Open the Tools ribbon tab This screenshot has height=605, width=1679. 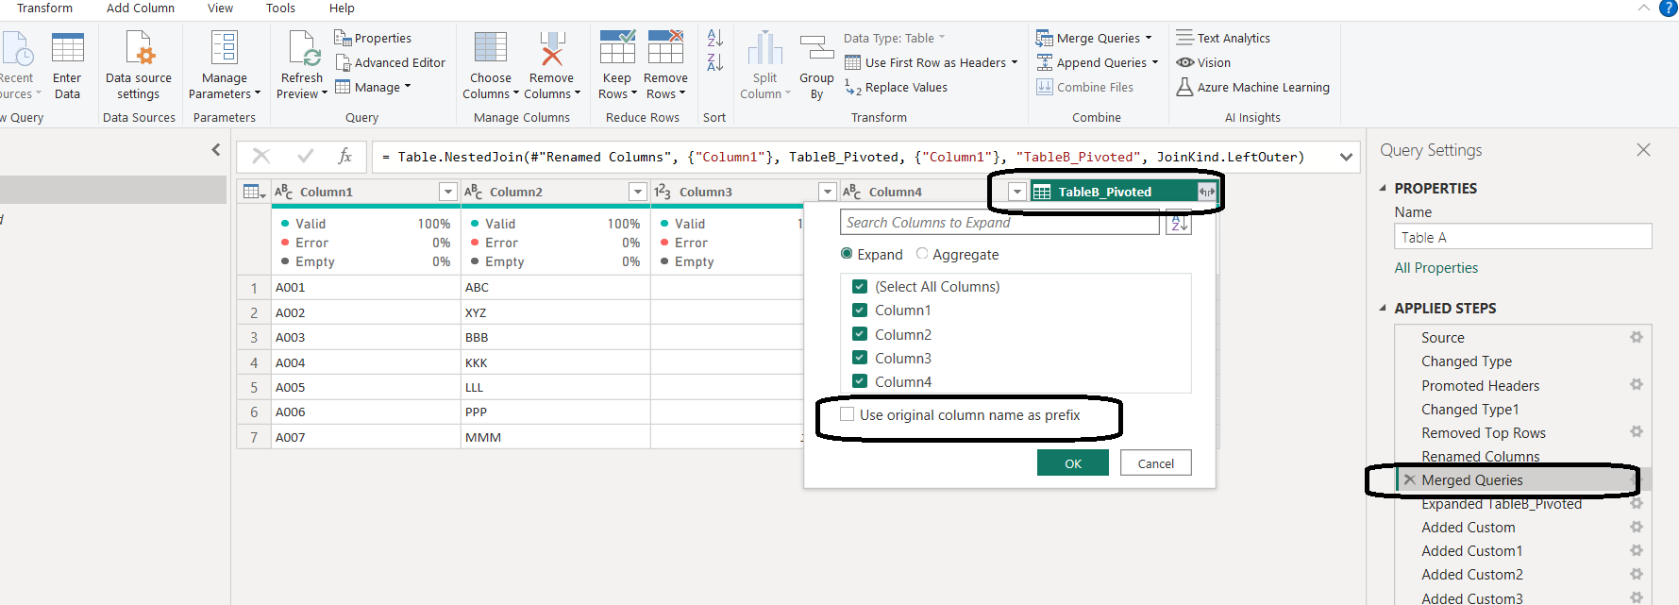point(280,8)
